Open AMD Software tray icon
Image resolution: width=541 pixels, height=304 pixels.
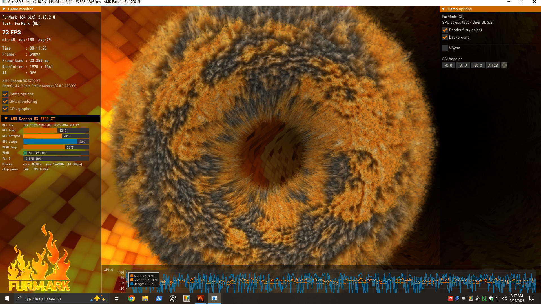pyautogui.click(x=451, y=298)
